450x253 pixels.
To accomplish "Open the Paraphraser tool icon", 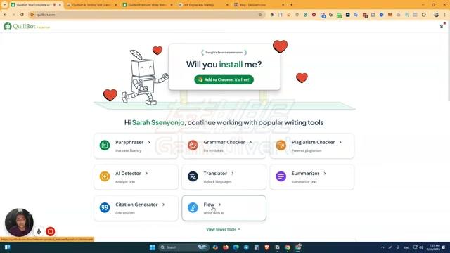I will (105, 145).
